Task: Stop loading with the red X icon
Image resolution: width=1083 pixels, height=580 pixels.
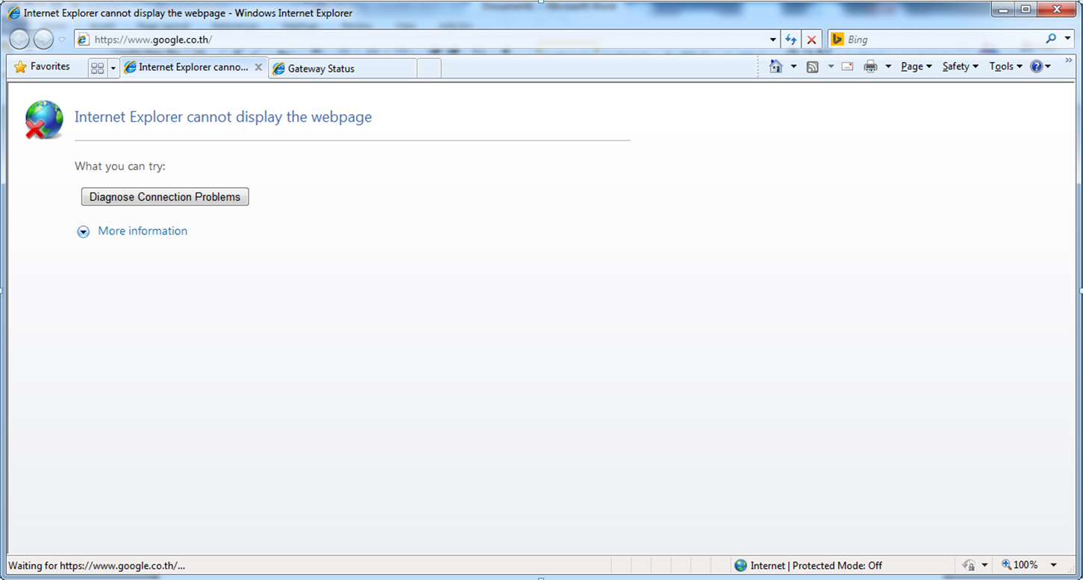Action: coord(812,40)
